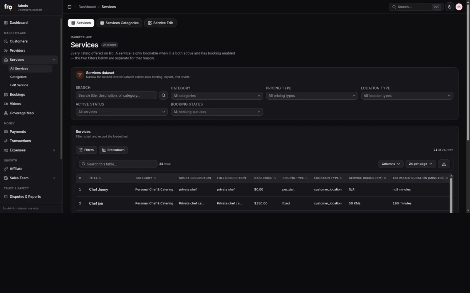Open the All categories dropdown
470x293 pixels.
pos(217,96)
